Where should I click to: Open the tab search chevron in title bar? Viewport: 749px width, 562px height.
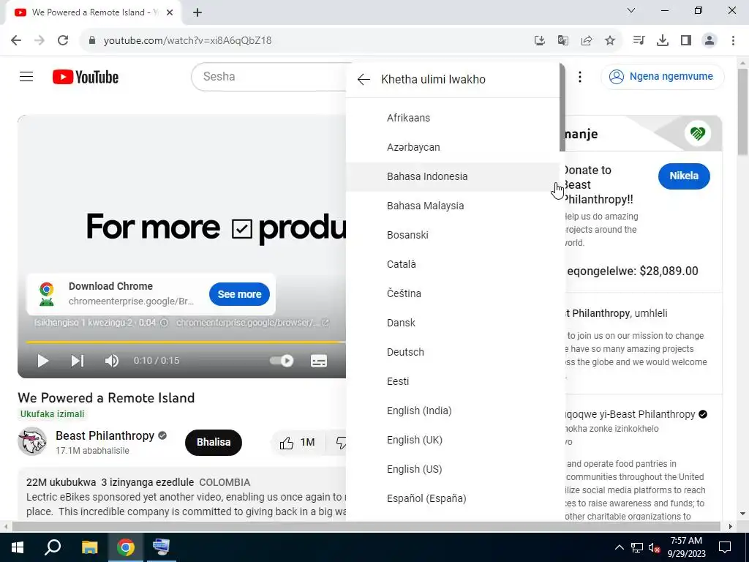(x=631, y=10)
